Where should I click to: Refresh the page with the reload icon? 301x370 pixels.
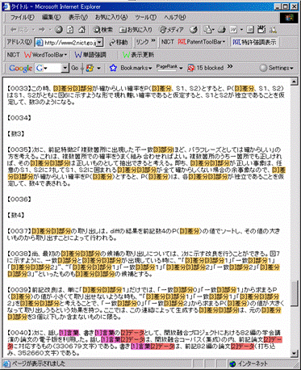(x=70, y=30)
